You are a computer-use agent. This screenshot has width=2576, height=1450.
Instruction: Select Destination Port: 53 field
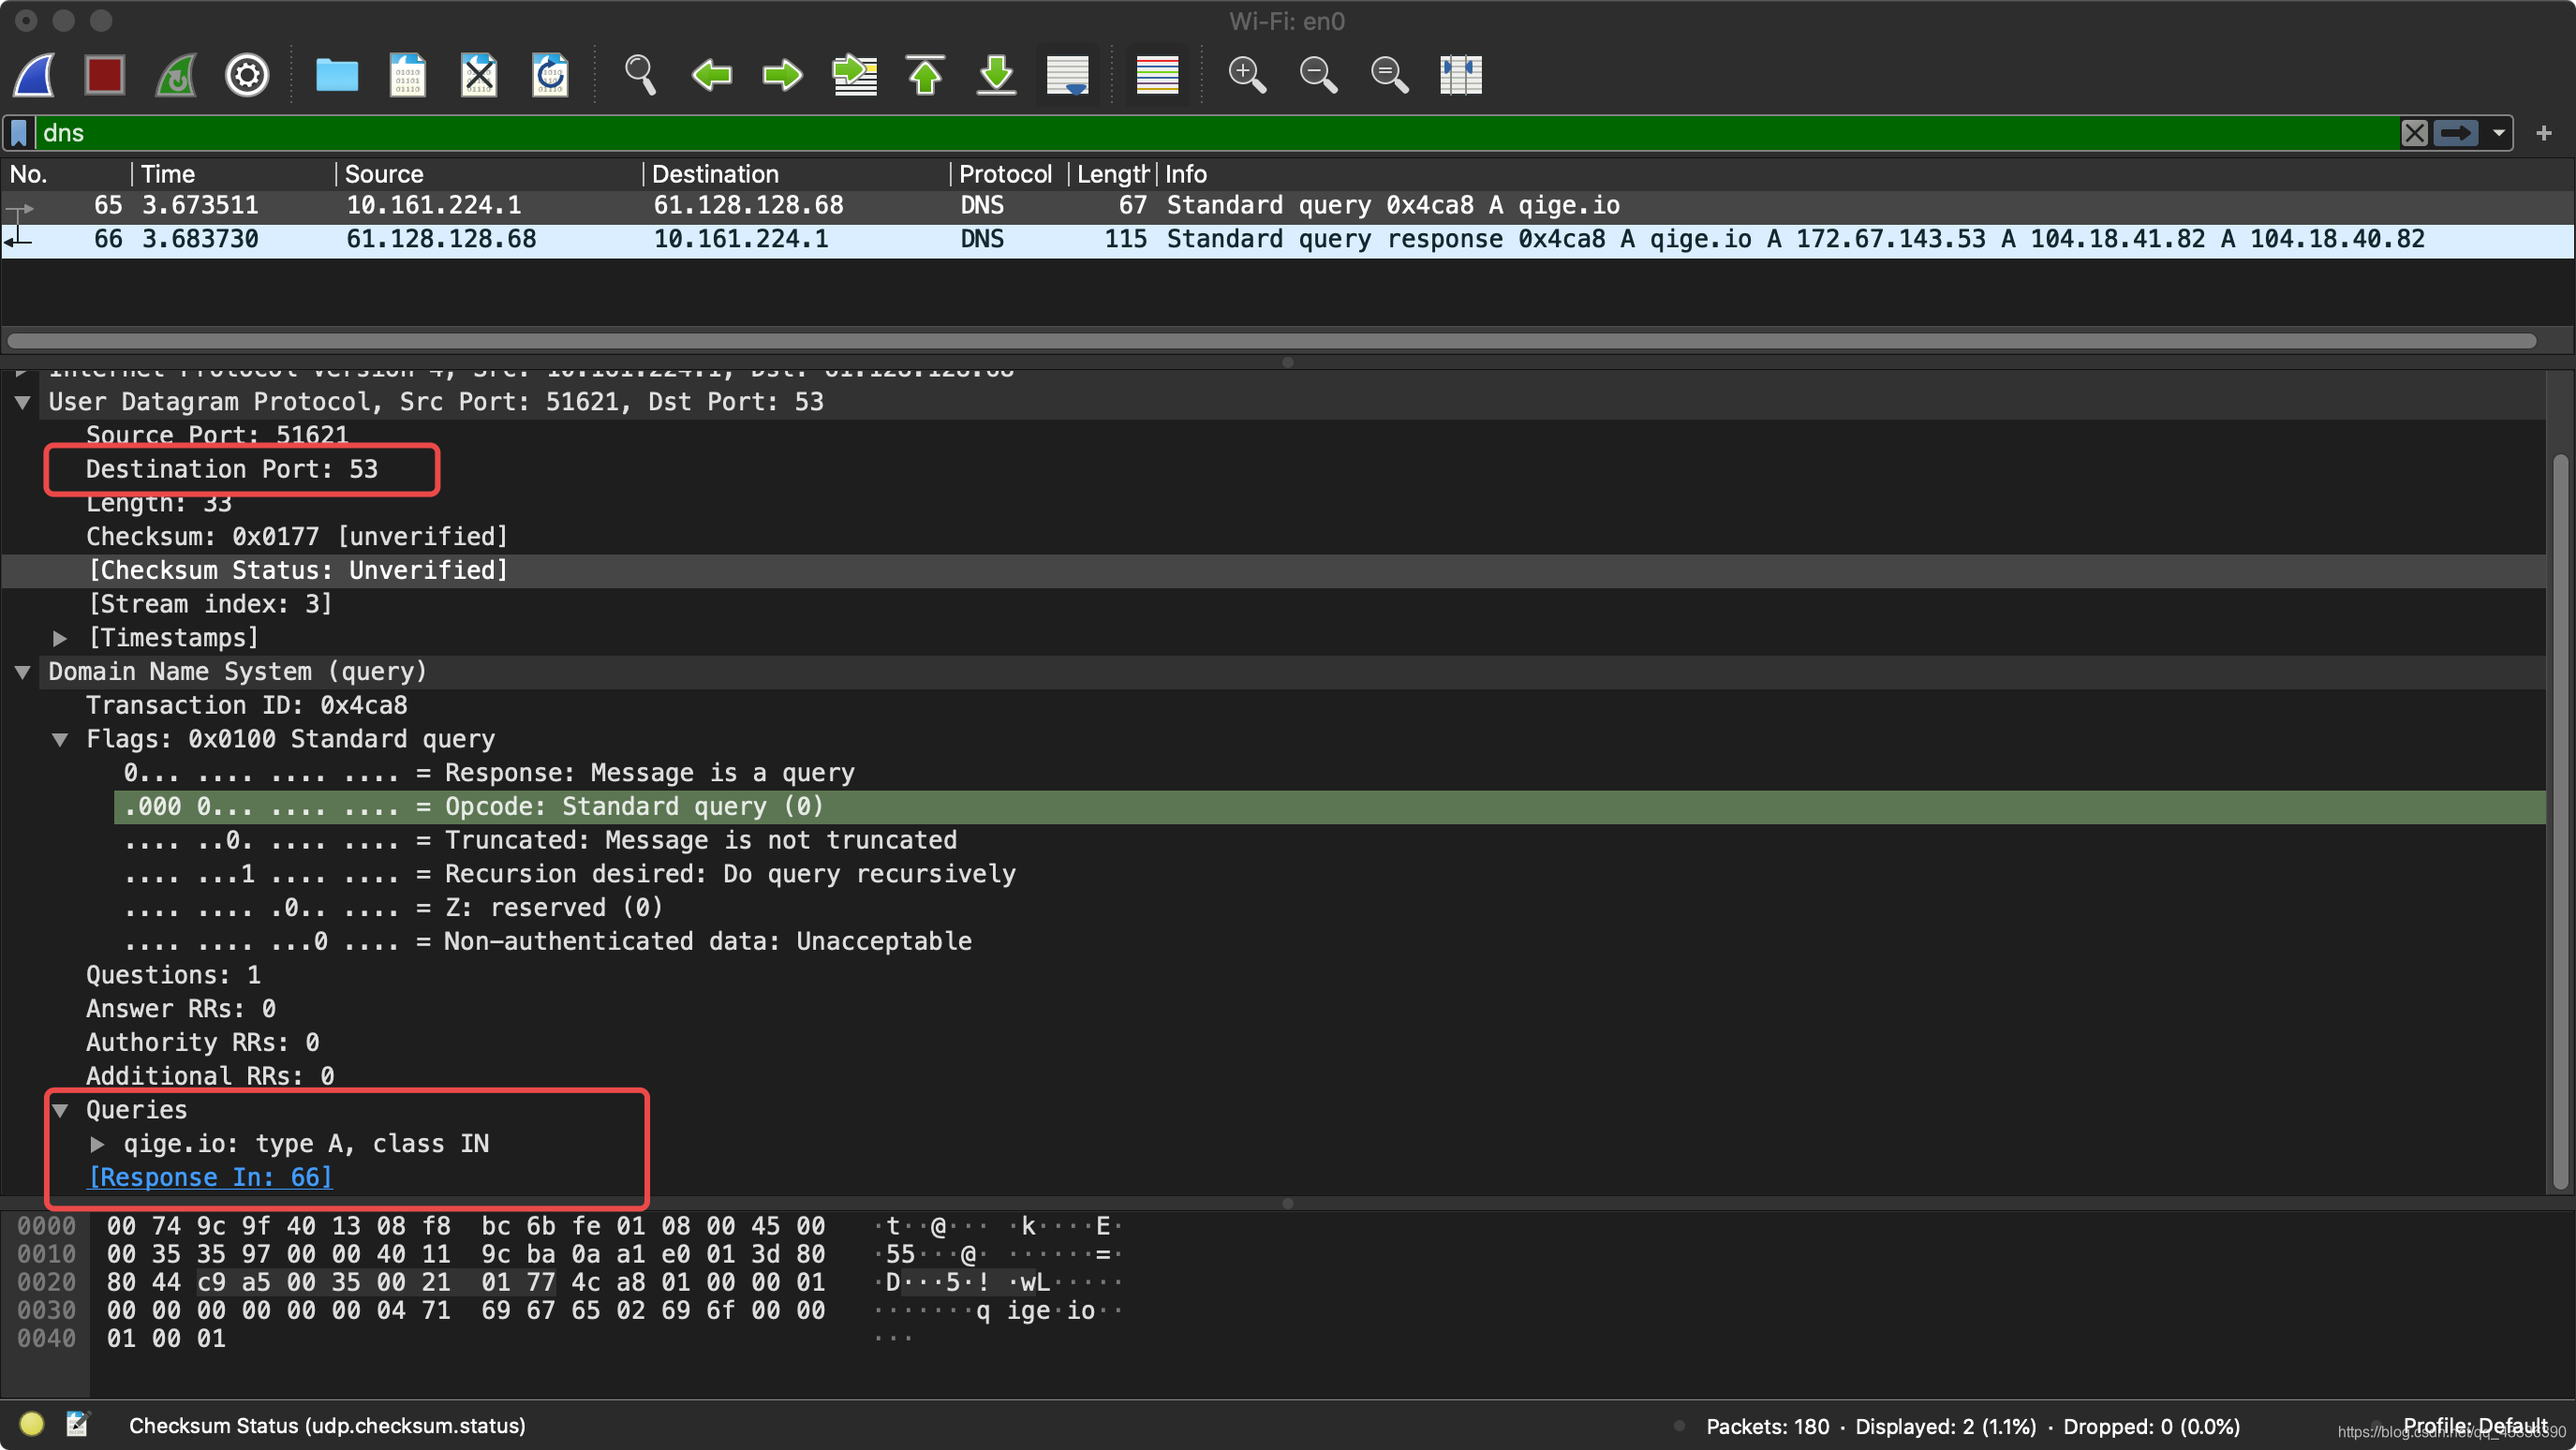click(x=232, y=469)
